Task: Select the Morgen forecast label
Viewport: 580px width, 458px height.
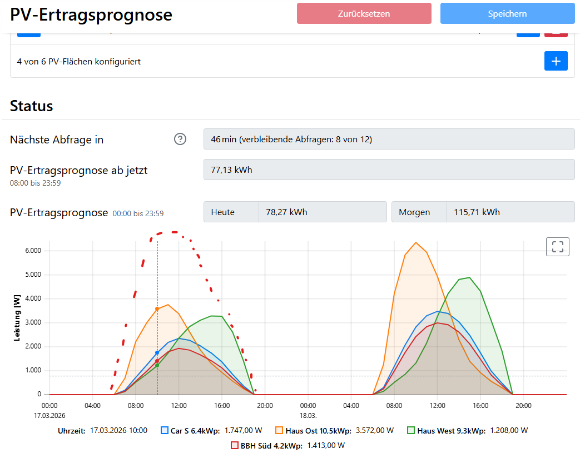Action: point(419,212)
